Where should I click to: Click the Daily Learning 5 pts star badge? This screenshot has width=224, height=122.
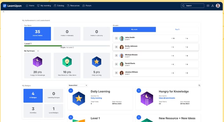(97, 62)
